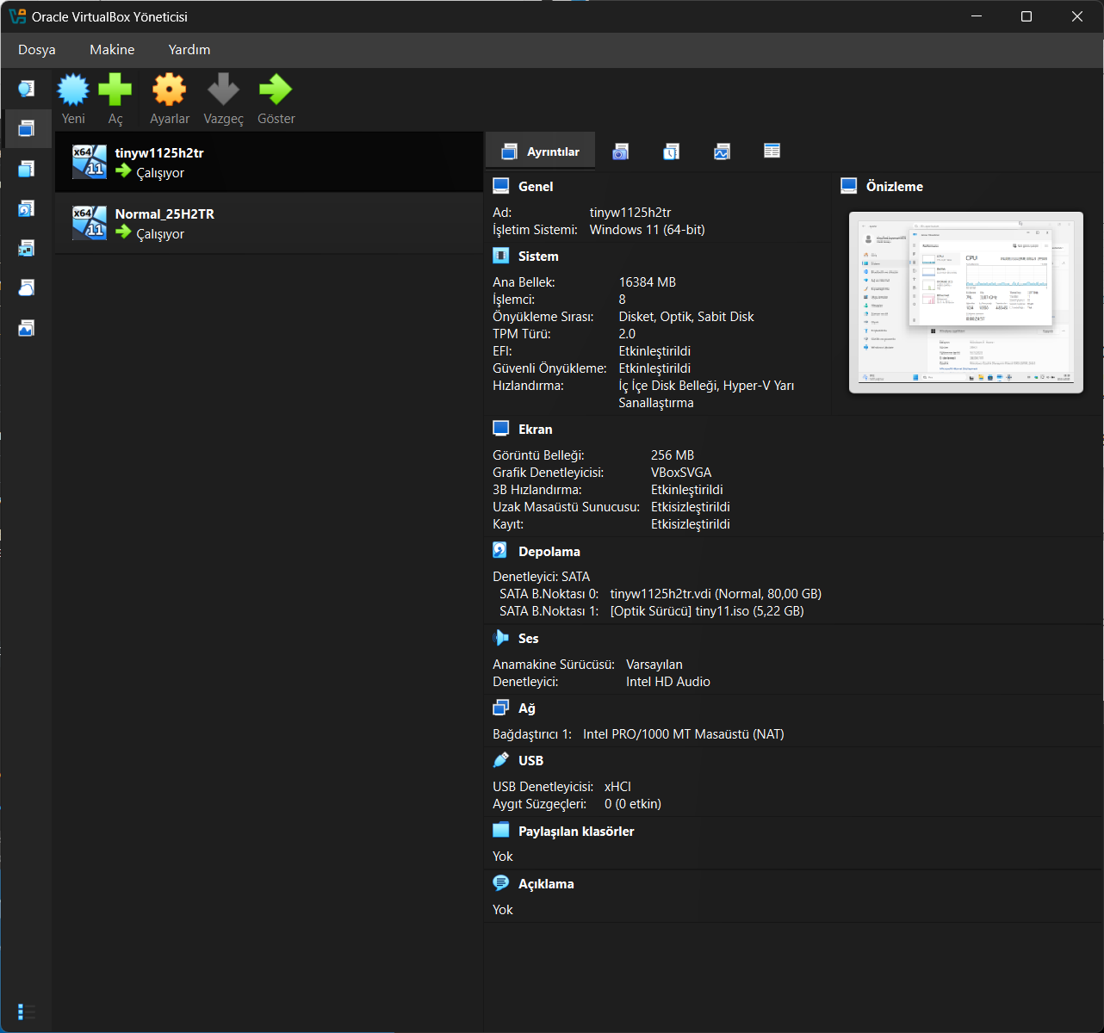This screenshot has width=1104, height=1033.
Task: Open the Logs tab clock icon
Action: [x=671, y=152]
